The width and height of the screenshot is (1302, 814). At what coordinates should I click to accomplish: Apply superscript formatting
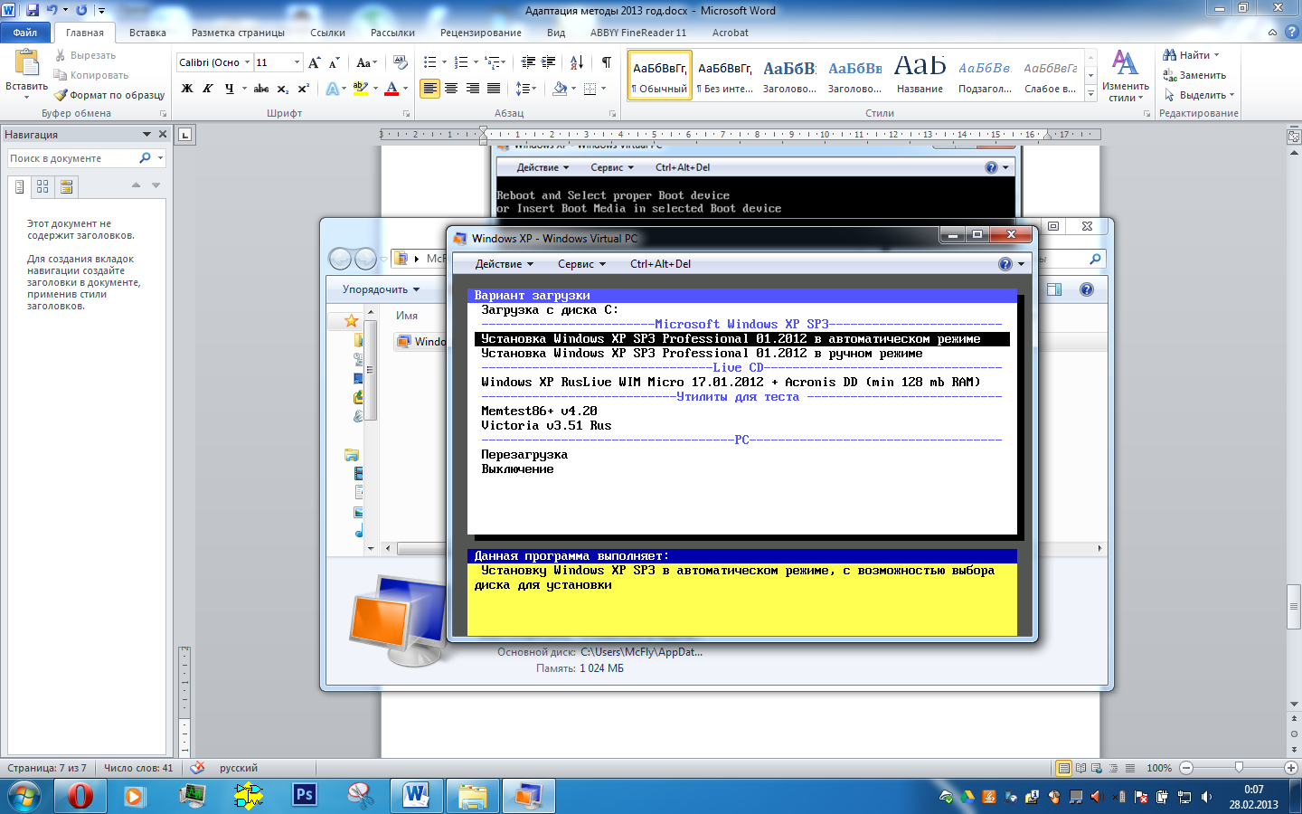pyautogui.click(x=303, y=89)
